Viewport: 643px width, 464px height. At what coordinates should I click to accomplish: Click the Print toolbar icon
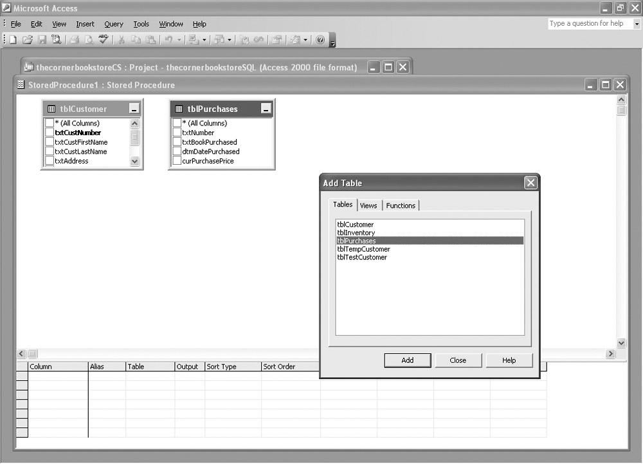coord(75,40)
